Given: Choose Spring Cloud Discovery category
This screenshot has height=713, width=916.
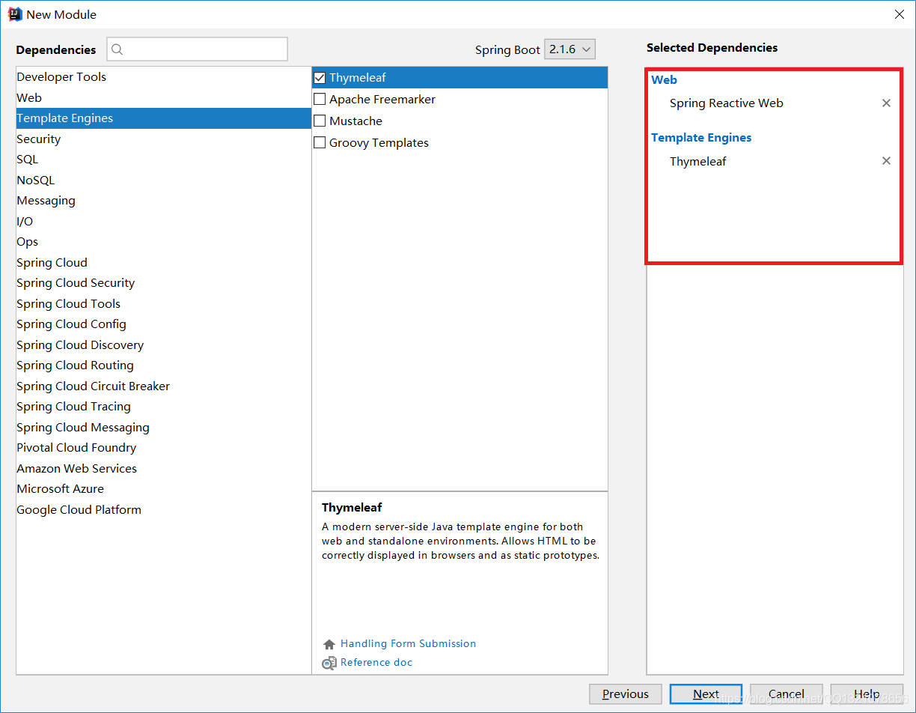Looking at the screenshot, I should point(164,345).
